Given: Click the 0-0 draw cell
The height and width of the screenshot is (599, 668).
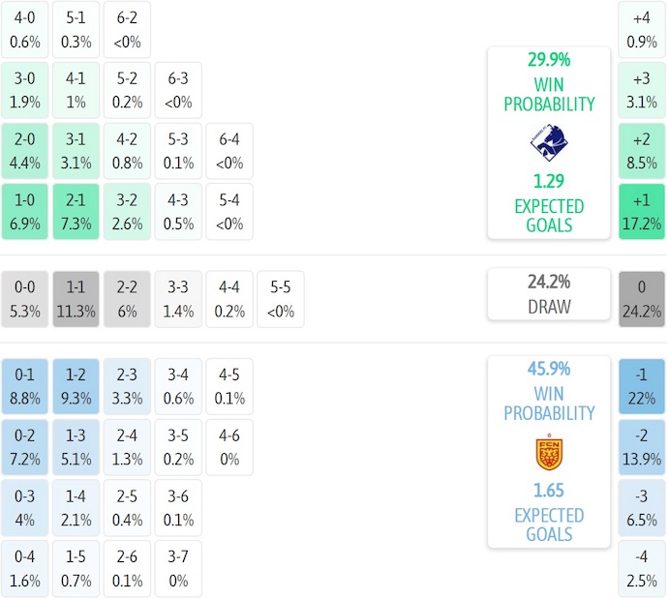Looking at the screenshot, I should [x=25, y=299].
